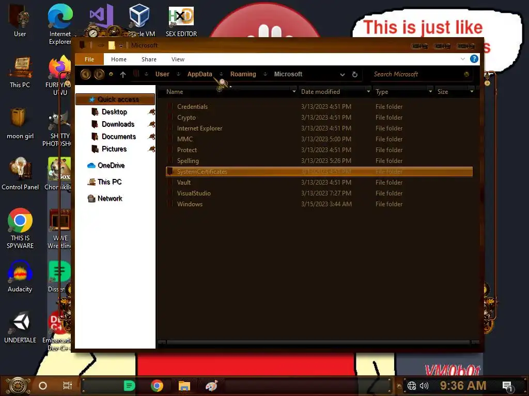This screenshot has height=396, width=529.
Task: Open Explorer Help question mark
Action: 474,59
